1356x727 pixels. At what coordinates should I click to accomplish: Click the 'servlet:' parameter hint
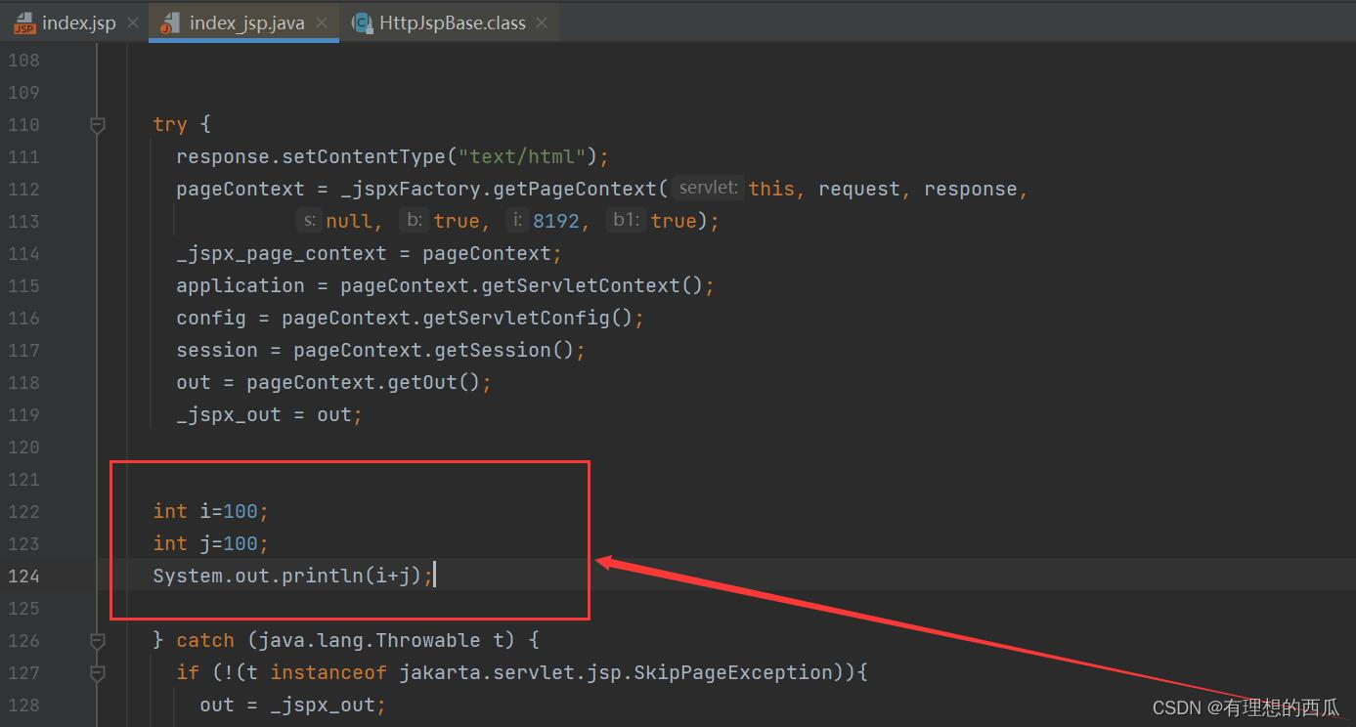click(709, 189)
